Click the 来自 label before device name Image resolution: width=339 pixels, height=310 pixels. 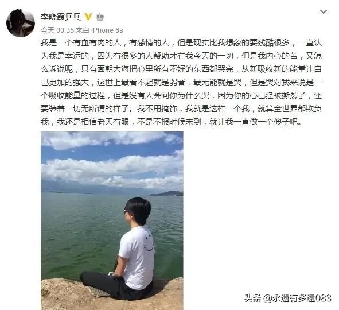[83, 30]
